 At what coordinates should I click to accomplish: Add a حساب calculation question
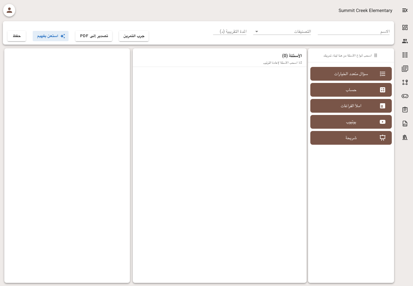(351, 90)
